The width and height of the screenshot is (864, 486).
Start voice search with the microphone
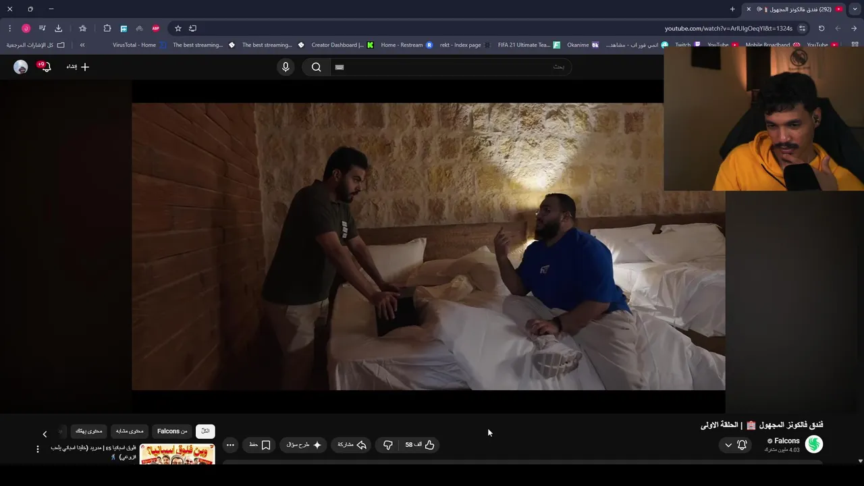coord(286,67)
